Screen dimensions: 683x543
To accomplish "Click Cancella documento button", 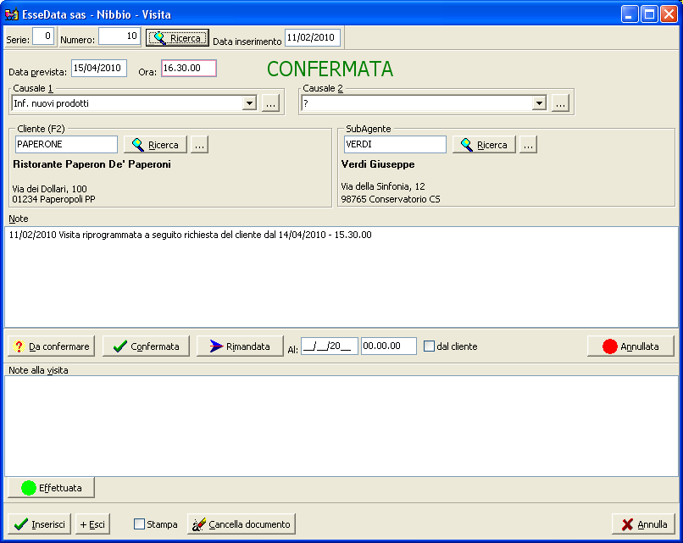I will click(242, 524).
